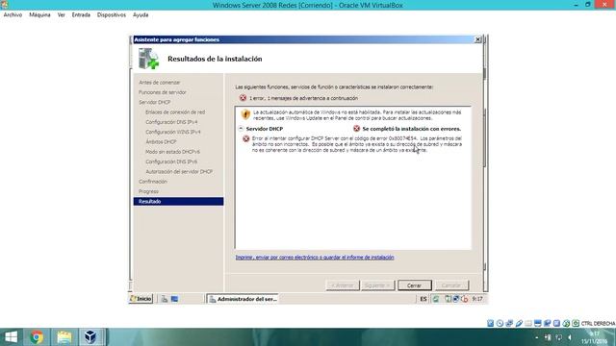
Task: Click 'Enlaces de conexión de red' step
Action: tap(175, 112)
